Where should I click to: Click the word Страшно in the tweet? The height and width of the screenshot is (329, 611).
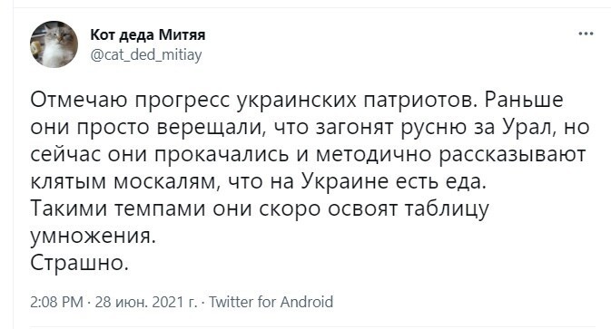[76, 263]
